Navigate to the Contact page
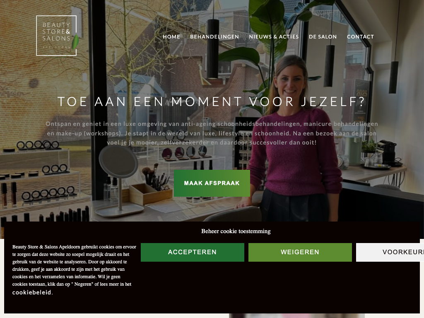This screenshot has width=424, height=318. [x=361, y=37]
